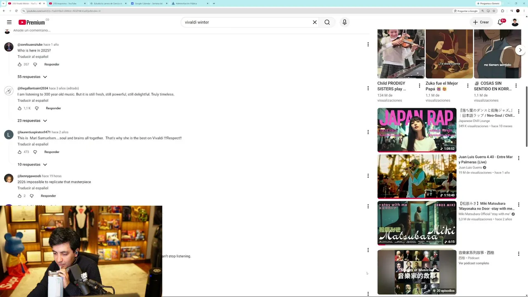Click the Crear button
The image size is (528, 297).
click(x=481, y=22)
